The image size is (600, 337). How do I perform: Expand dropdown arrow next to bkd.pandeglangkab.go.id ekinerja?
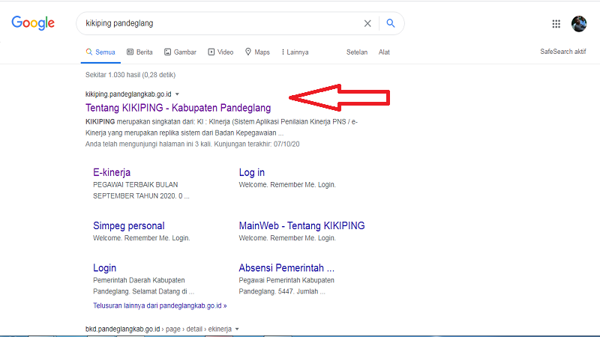237,329
